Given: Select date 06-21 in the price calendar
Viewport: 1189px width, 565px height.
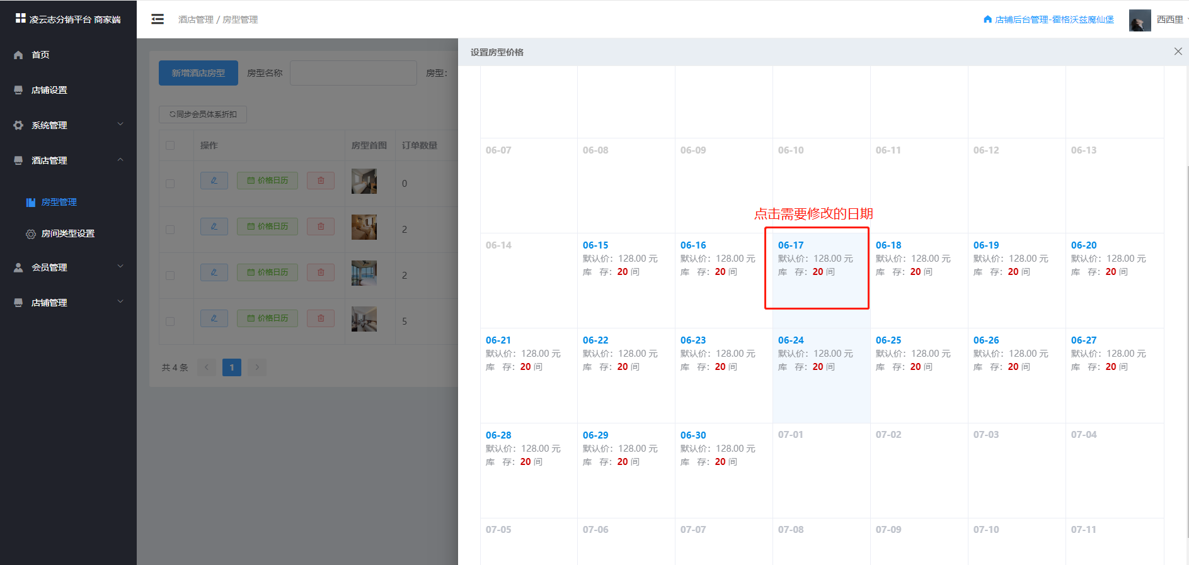Looking at the screenshot, I should [529, 376].
